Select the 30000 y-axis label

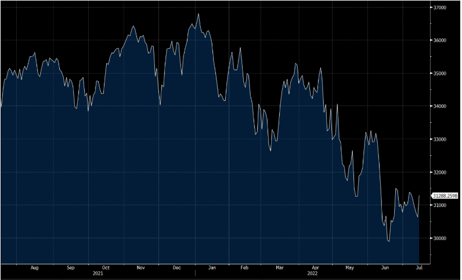439,238
